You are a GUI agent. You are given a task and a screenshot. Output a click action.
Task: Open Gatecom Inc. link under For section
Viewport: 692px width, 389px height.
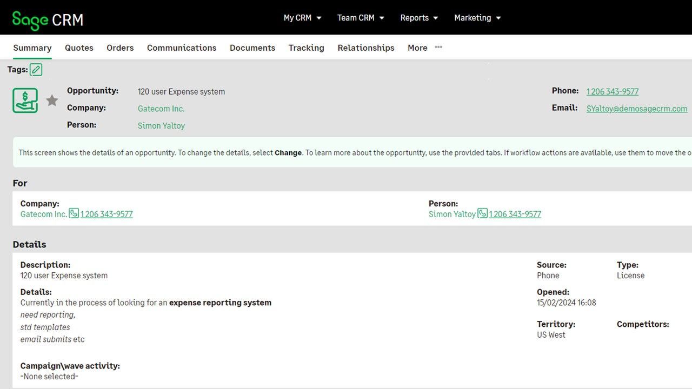coord(44,214)
